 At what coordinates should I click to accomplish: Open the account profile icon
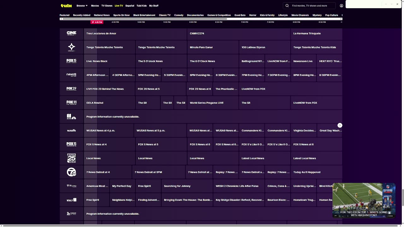341,6
